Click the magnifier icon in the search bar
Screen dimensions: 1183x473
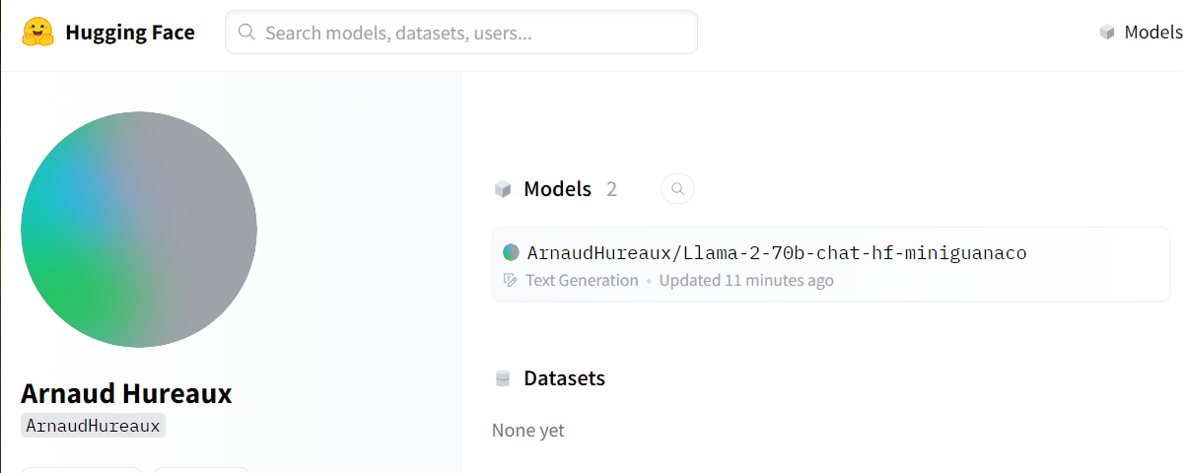247,33
